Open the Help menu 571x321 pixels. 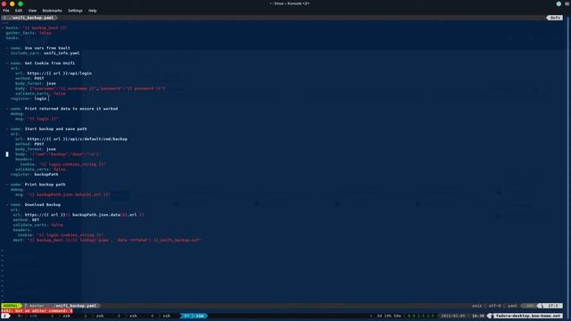(93, 11)
